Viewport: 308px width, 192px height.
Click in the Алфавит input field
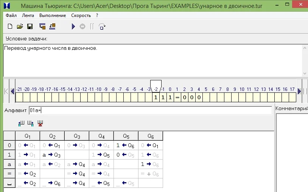151,111
